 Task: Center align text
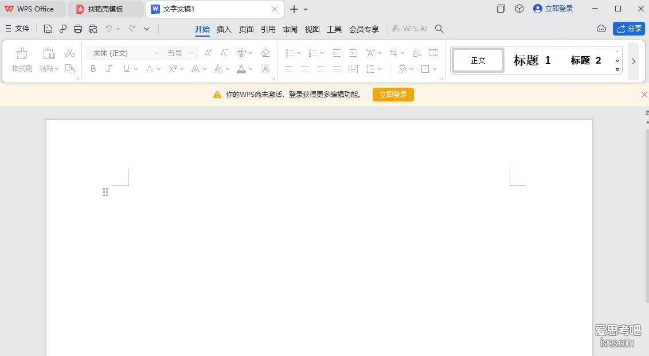point(304,69)
